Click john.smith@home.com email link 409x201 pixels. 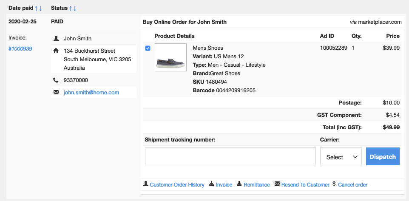(x=91, y=92)
